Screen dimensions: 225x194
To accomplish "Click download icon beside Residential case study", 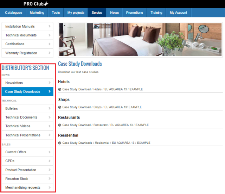I will coord(60,143).
